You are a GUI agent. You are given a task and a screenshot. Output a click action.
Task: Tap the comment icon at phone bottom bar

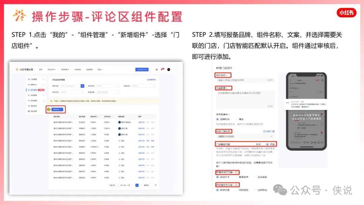[x=319, y=142]
